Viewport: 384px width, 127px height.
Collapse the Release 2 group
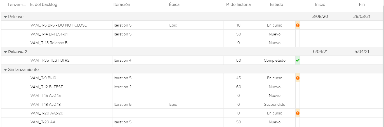[5, 52]
